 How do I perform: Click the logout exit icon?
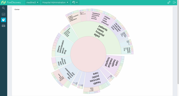click(174, 2)
